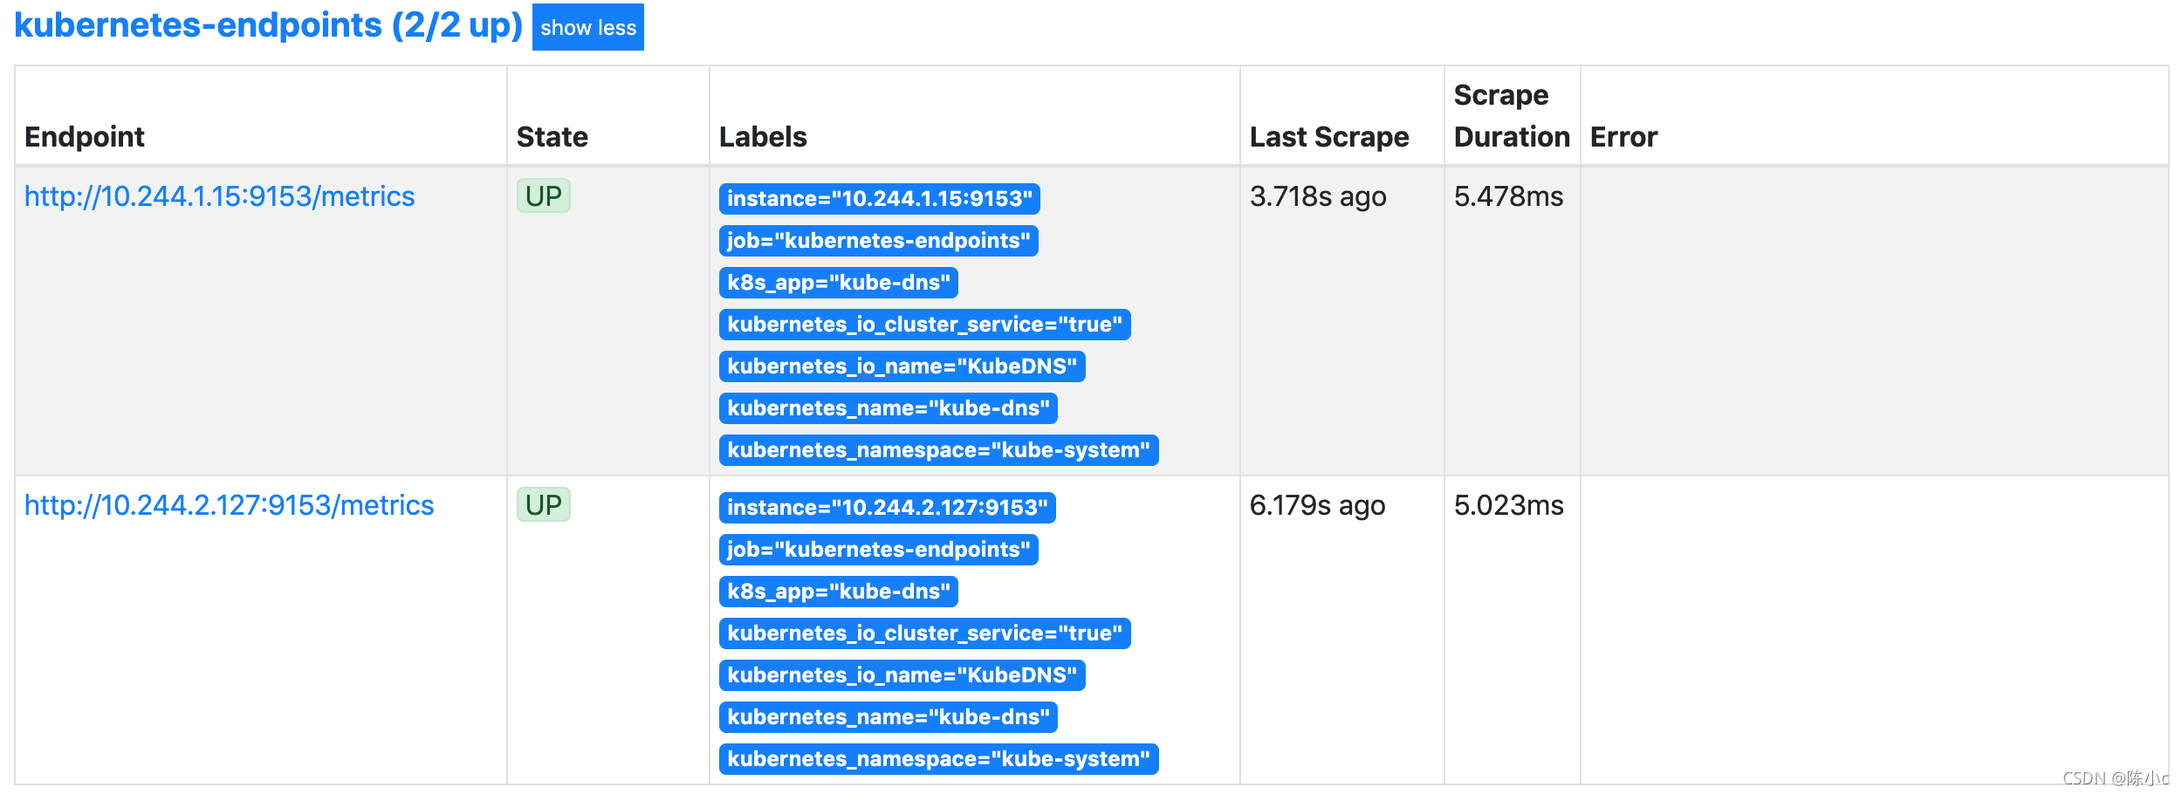Click first row's job="kubernetes-endpoints" label
This screenshot has width=2182, height=794.
click(878, 241)
